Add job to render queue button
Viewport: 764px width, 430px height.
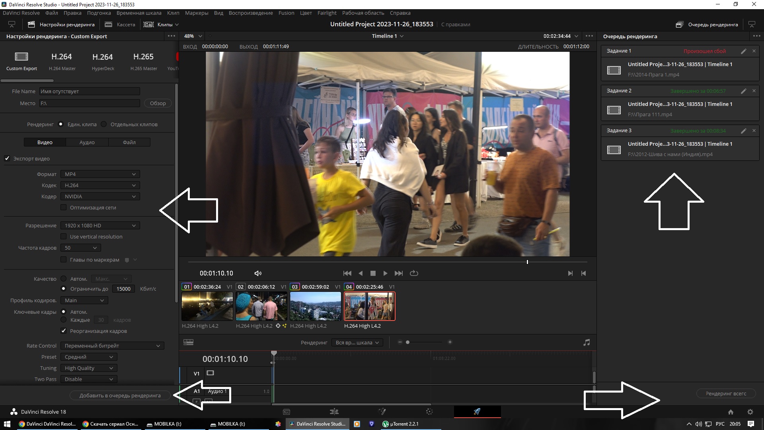coord(120,395)
